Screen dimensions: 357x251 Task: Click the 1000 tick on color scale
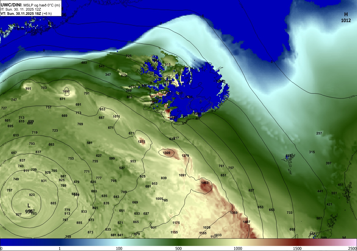[x=238, y=248]
